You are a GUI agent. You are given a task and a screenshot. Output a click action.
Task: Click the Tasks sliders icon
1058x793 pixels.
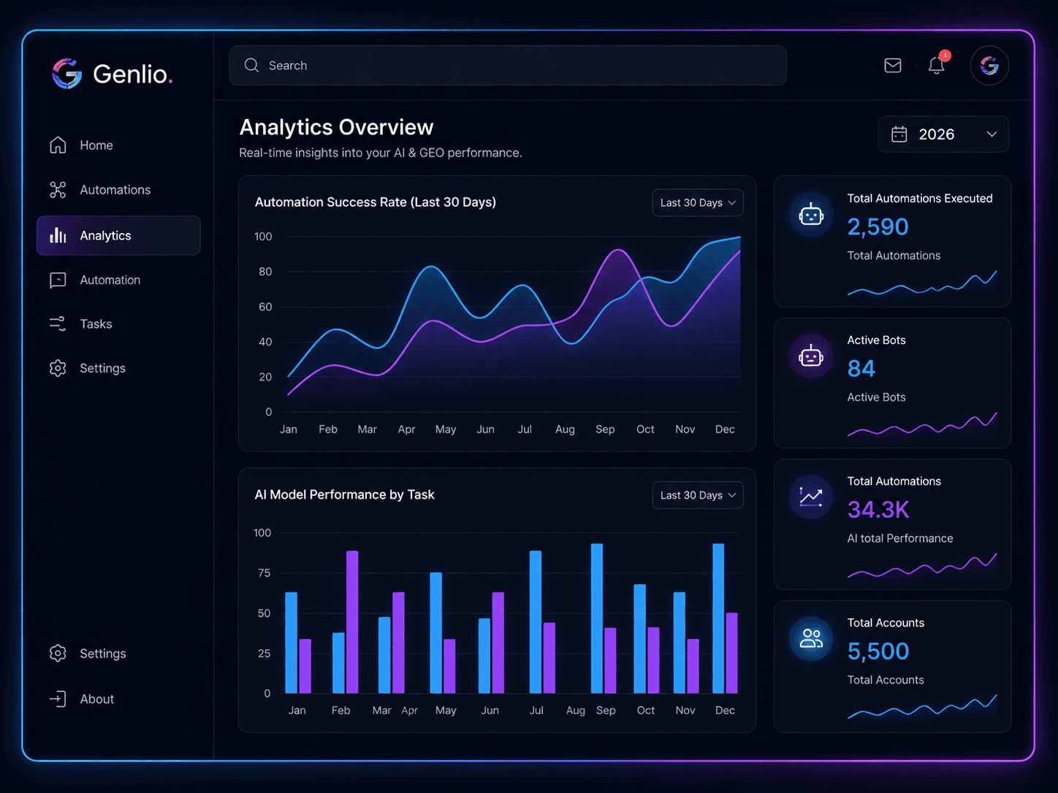(x=58, y=323)
